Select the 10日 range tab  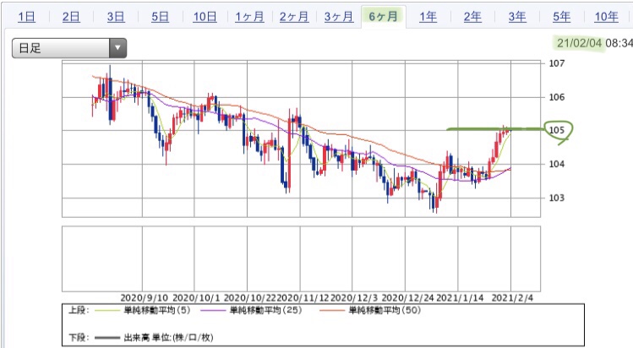pyautogui.click(x=204, y=17)
